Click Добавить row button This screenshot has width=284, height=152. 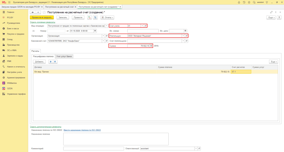39,62
